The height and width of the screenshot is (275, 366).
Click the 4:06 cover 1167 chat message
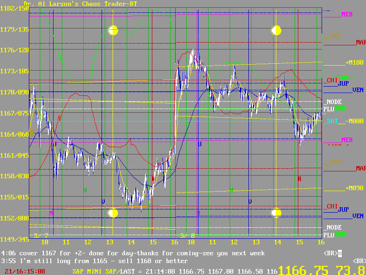(133, 253)
